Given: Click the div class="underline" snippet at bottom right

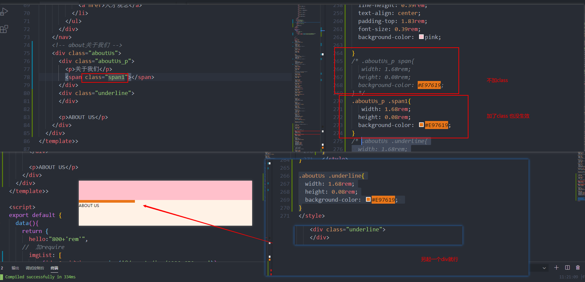Looking at the screenshot, I should (348, 230).
